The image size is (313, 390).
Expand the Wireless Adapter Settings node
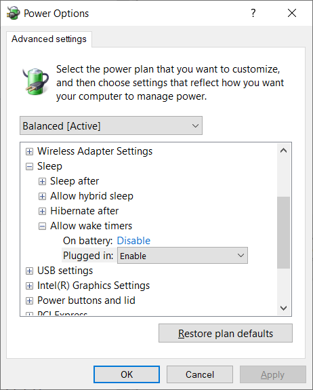tap(29, 151)
